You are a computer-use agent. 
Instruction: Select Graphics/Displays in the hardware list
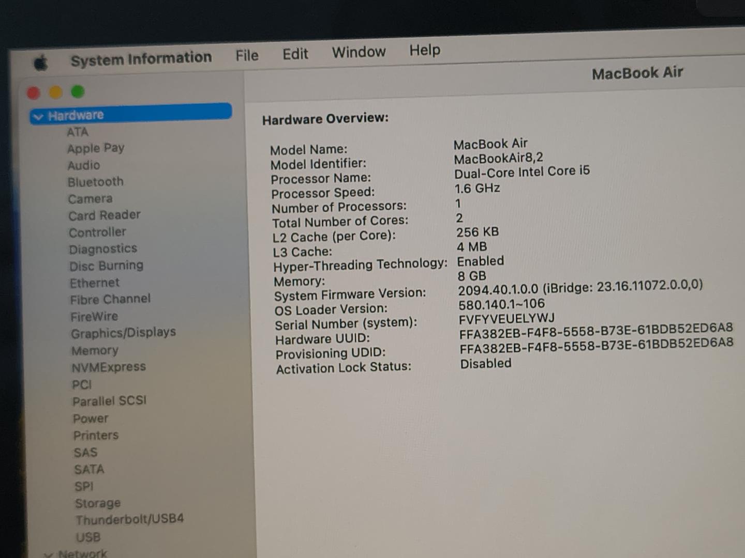coord(123,333)
